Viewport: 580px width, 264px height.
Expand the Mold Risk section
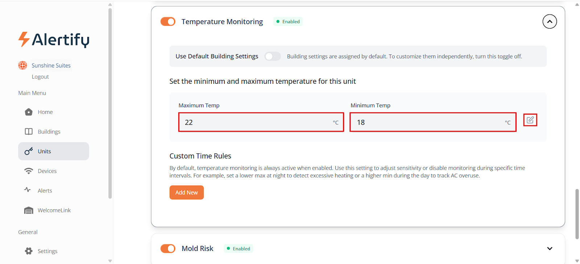point(550,248)
